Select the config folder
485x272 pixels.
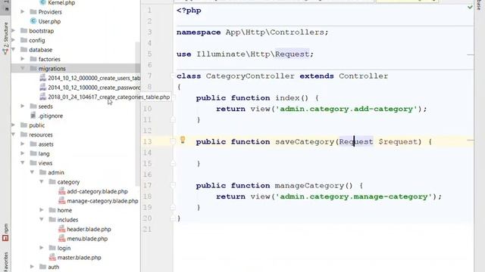pos(37,40)
